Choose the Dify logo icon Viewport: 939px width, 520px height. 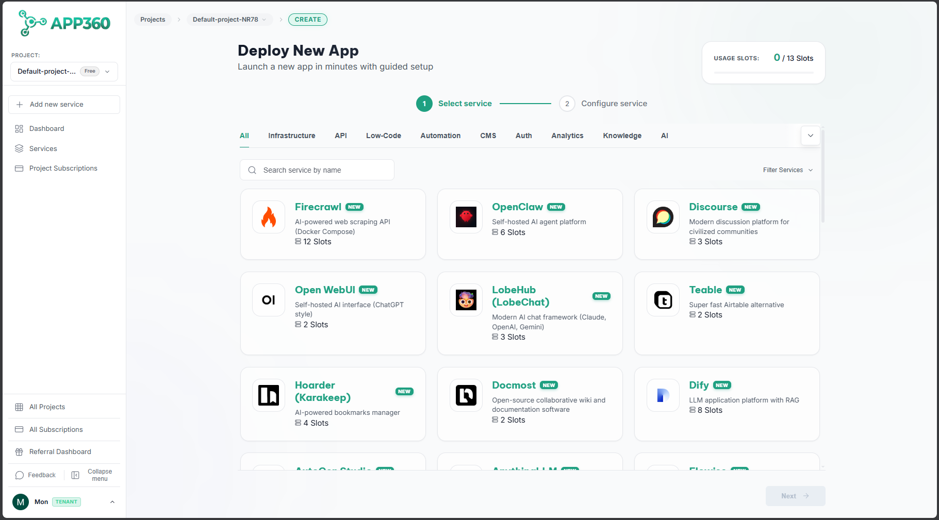[663, 395]
